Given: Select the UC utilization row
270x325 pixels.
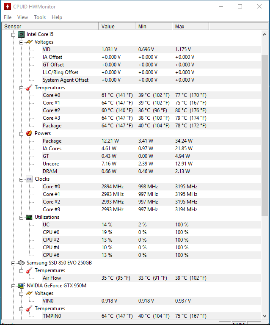Looking at the screenshot, I should click(x=151, y=225).
